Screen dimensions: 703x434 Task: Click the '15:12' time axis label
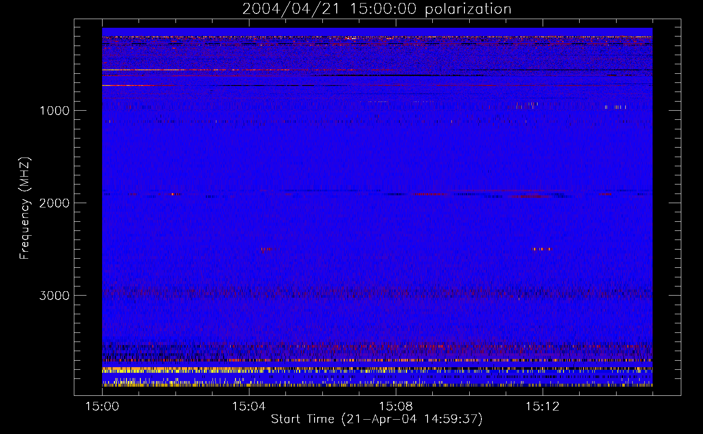pos(542,407)
